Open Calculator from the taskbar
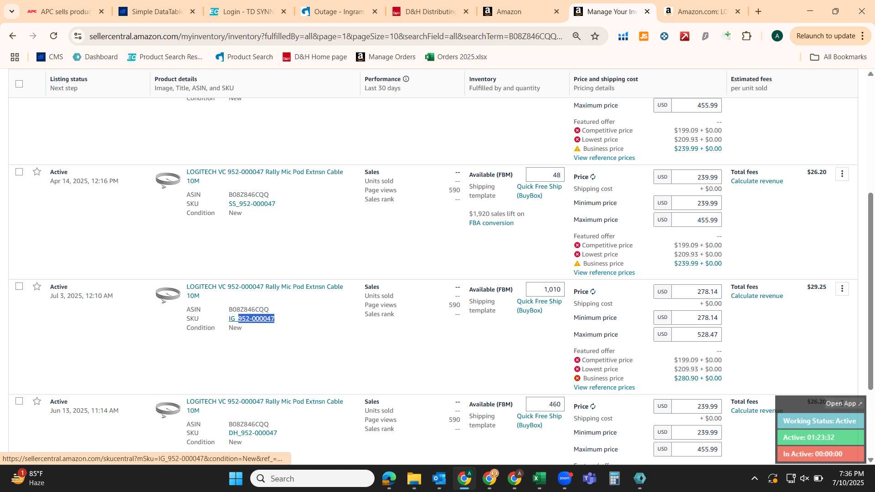 [614, 478]
